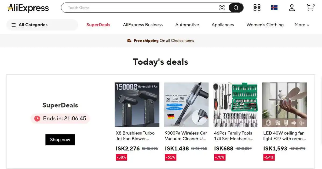
Task: Click the free shipping truck icon
Action: (129, 41)
